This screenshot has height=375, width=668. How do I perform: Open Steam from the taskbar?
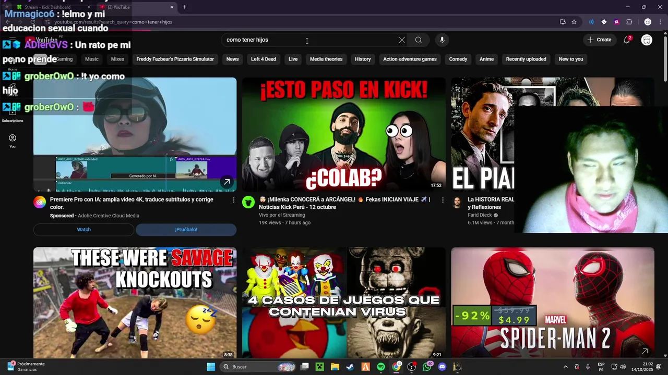(350, 367)
